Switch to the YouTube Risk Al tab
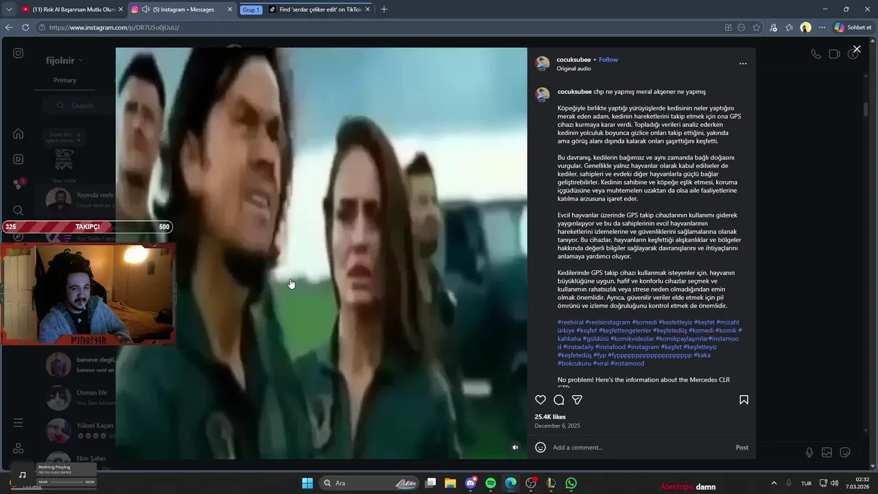The width and height of the screenshot is (878, 494). click(72, 10)
